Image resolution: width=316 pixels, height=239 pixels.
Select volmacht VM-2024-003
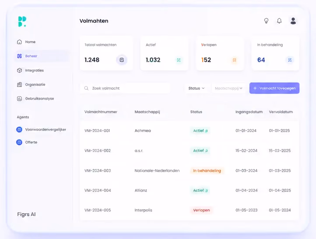(x=97, y=171)
